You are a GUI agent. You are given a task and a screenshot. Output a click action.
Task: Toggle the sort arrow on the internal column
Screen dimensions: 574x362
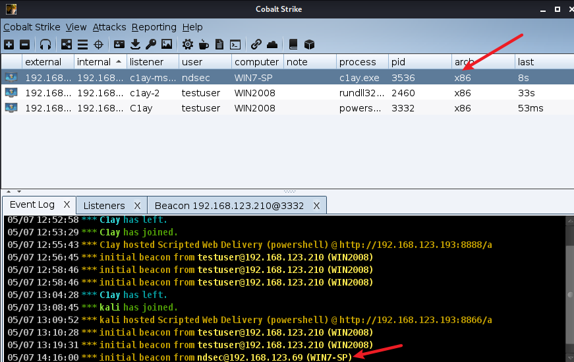point(119,61)
